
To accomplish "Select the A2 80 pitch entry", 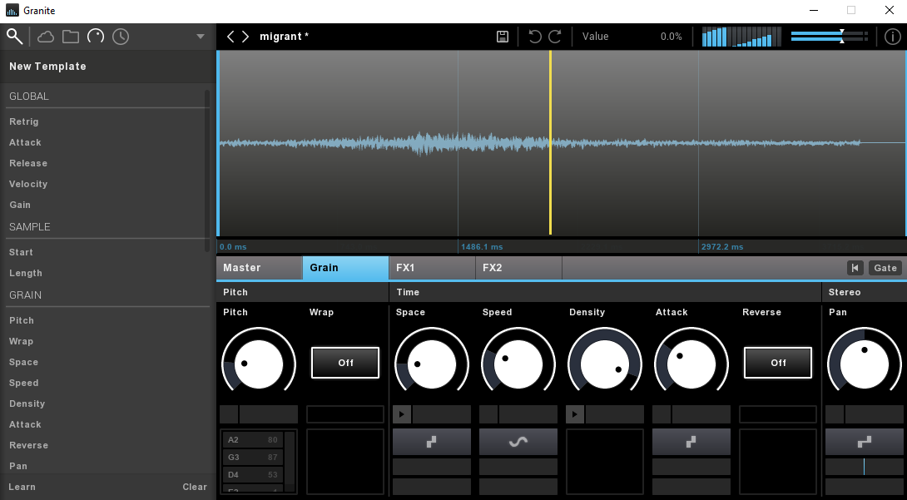I will 253,440.
